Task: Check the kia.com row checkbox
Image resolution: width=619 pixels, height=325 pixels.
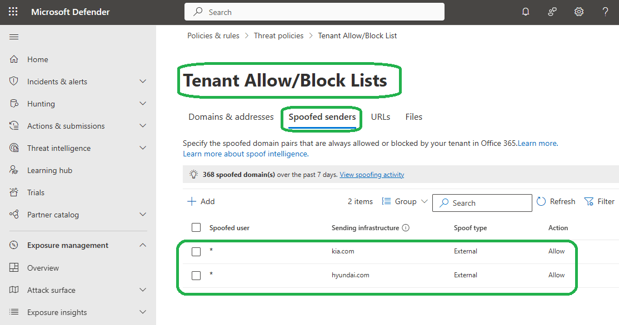Action: pyautogui.click(x=196, y=252)
